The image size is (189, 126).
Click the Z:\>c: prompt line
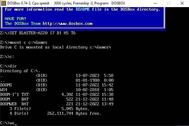(7, 56)
